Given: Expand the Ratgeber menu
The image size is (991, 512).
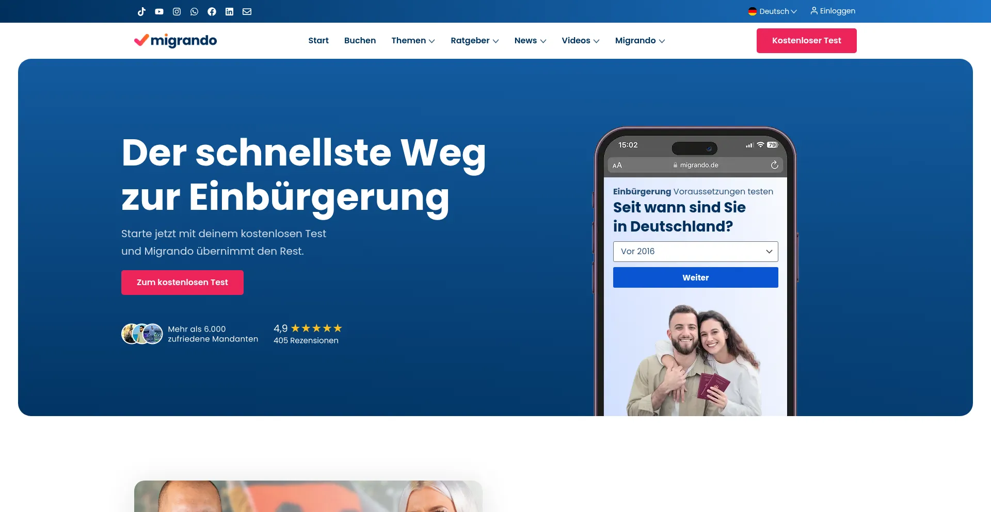Looking at the screenshot, I should (x=474, y=40).
